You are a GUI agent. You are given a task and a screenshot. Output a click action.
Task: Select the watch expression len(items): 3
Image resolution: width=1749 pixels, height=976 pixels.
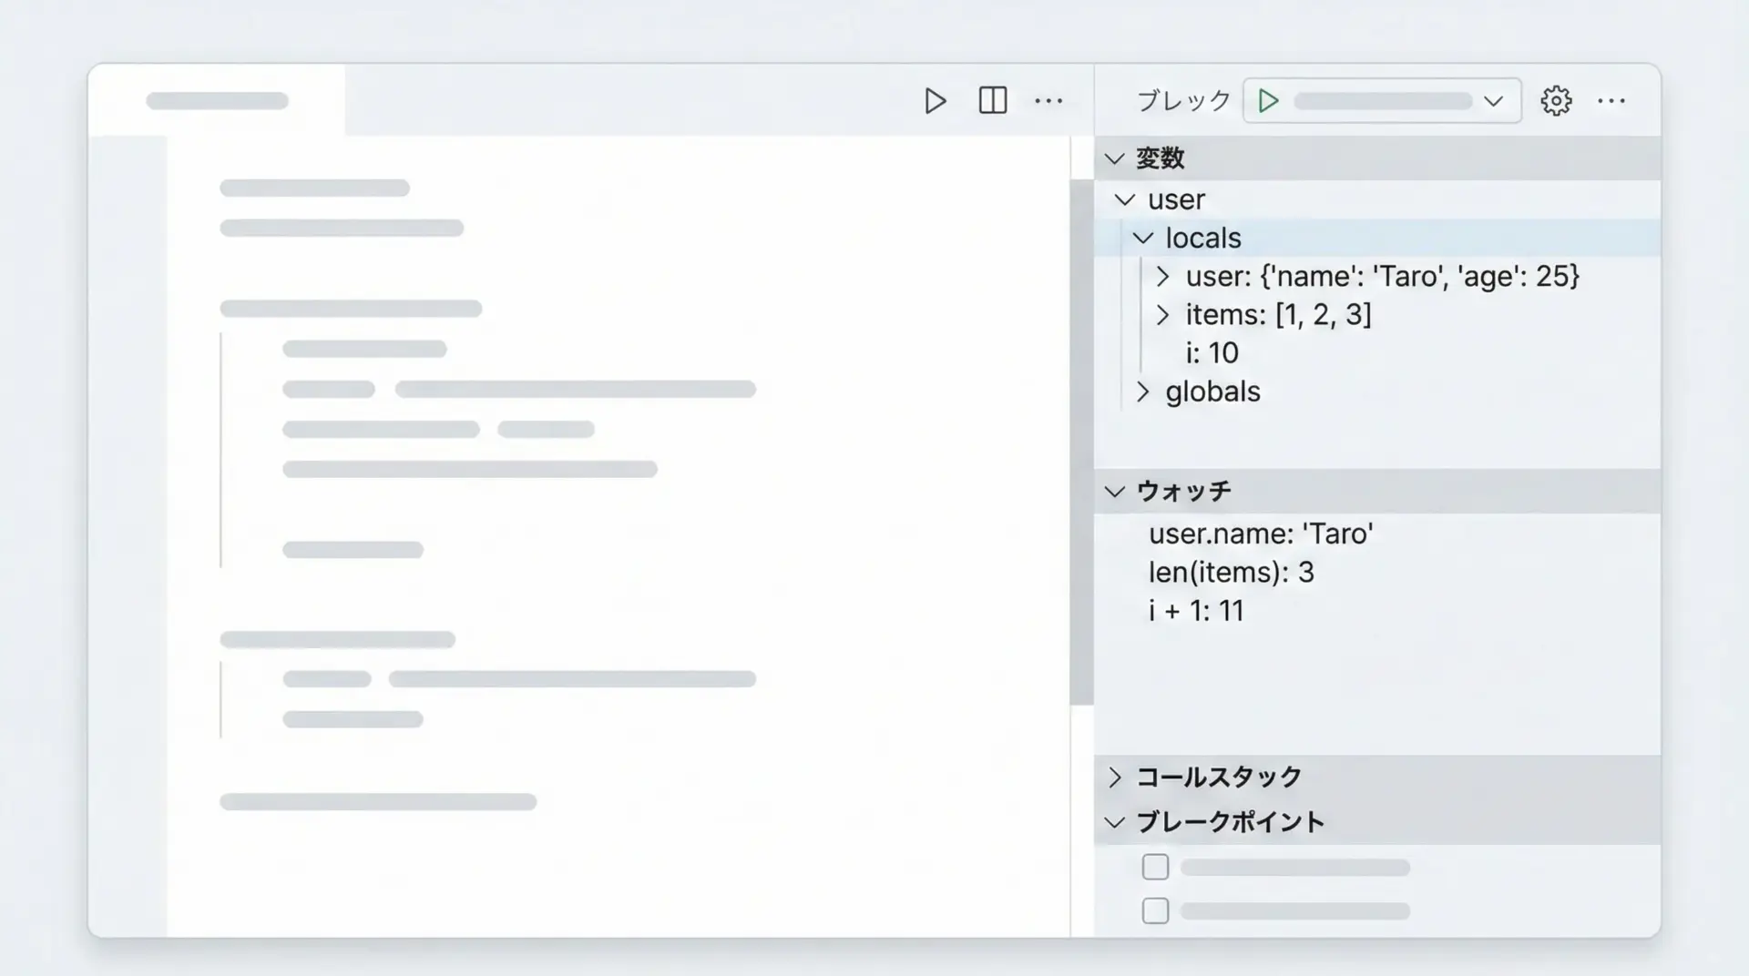pyautogui.click(x=1377, y=573)
